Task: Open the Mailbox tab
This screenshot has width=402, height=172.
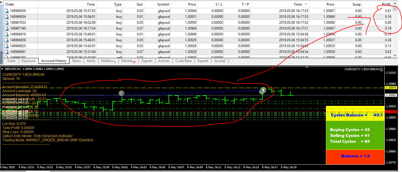Action: [x=108, y=61]
